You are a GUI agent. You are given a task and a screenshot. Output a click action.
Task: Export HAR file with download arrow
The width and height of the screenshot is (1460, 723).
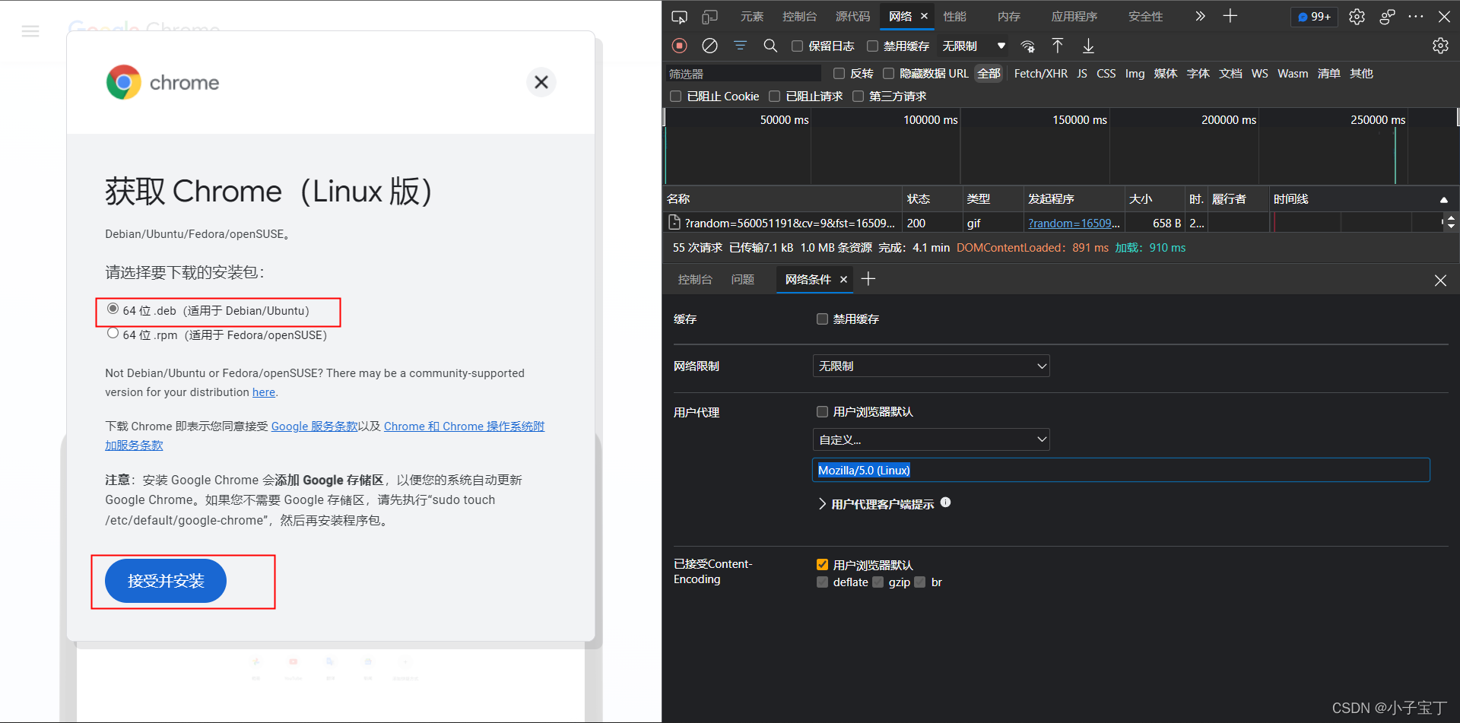click(x=1088, y=46)
